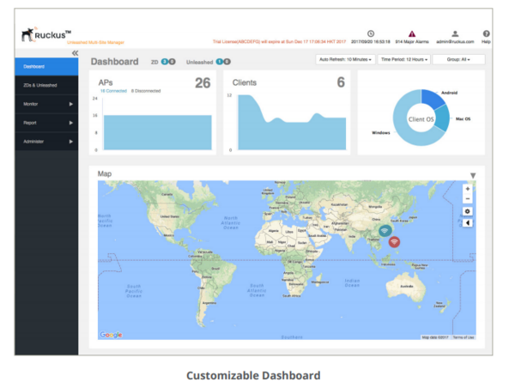Expand the Administer submenu arrow
Image resolution: width=515 pixels, height=388 pixels.
click(x=71, y=142)
